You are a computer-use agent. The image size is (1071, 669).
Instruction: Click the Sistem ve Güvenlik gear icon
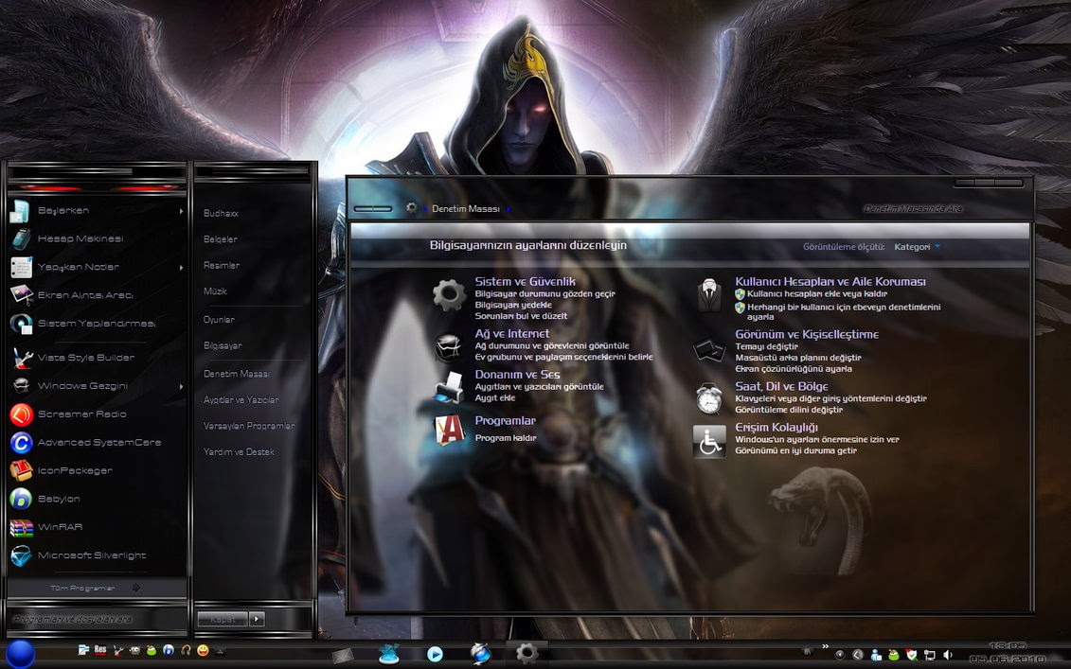click(x=449, y=294)
